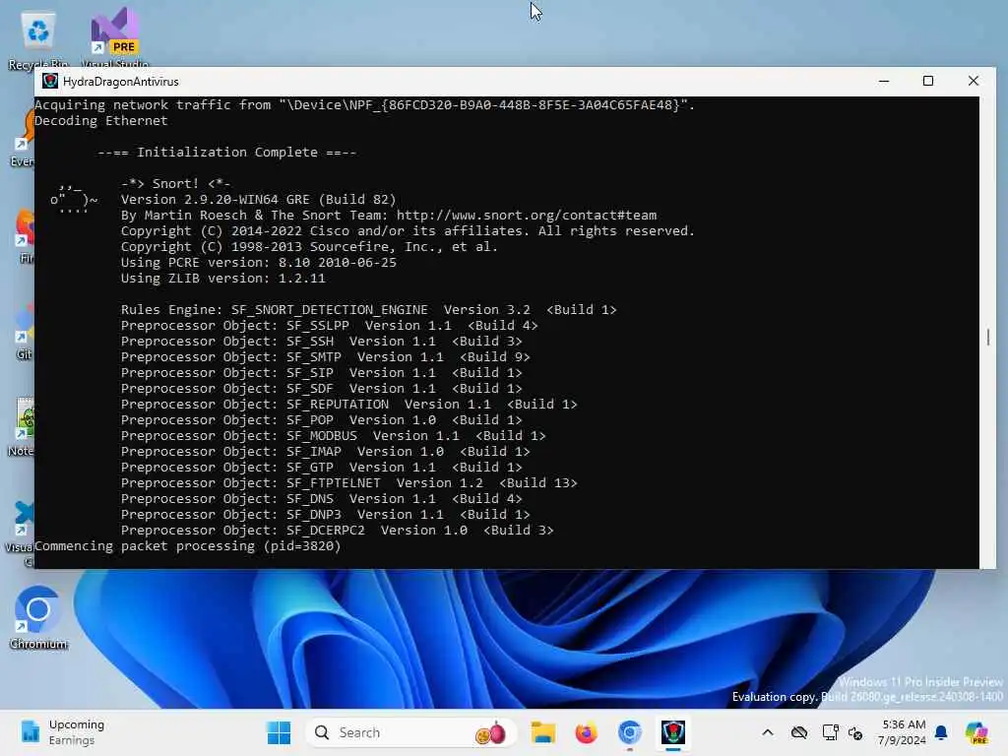Click the SF_SIP preprocessor line
1008x756 pixels.
322,373
